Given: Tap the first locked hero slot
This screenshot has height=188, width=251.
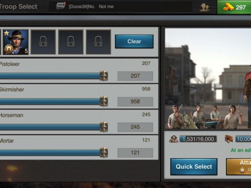Looking at the screenshot, I should (43, 42).
